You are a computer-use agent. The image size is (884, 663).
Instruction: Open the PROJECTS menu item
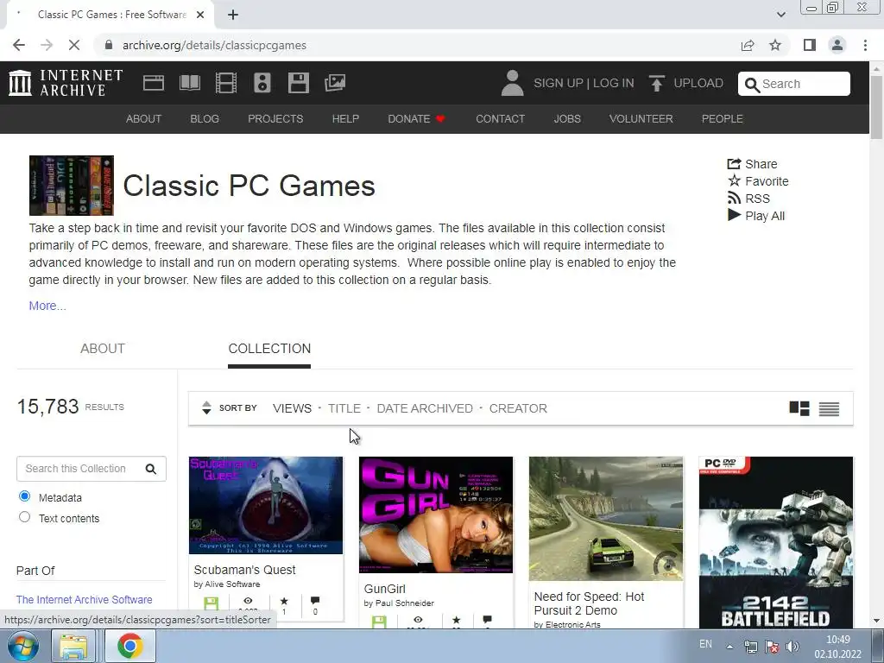pyautogui.click(x=275, y=119)
